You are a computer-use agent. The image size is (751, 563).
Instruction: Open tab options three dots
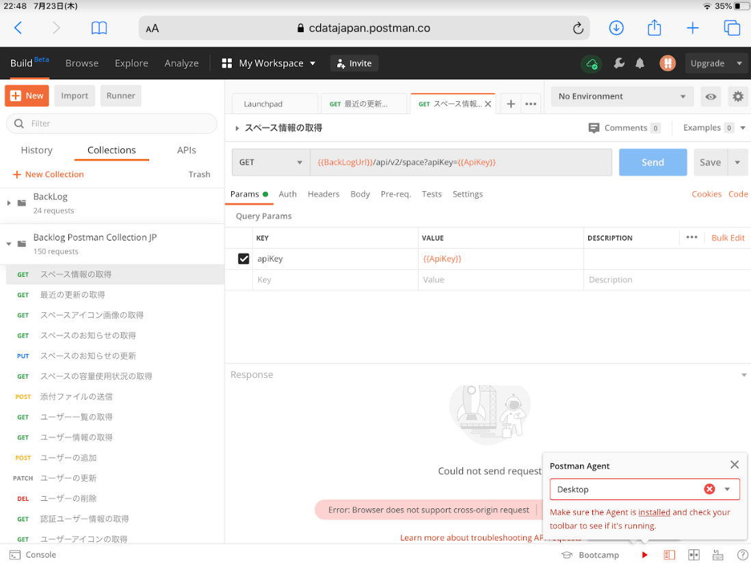(531, 104)
